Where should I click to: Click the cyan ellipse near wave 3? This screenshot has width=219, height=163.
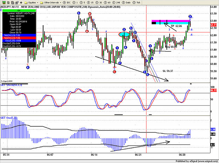124,34
